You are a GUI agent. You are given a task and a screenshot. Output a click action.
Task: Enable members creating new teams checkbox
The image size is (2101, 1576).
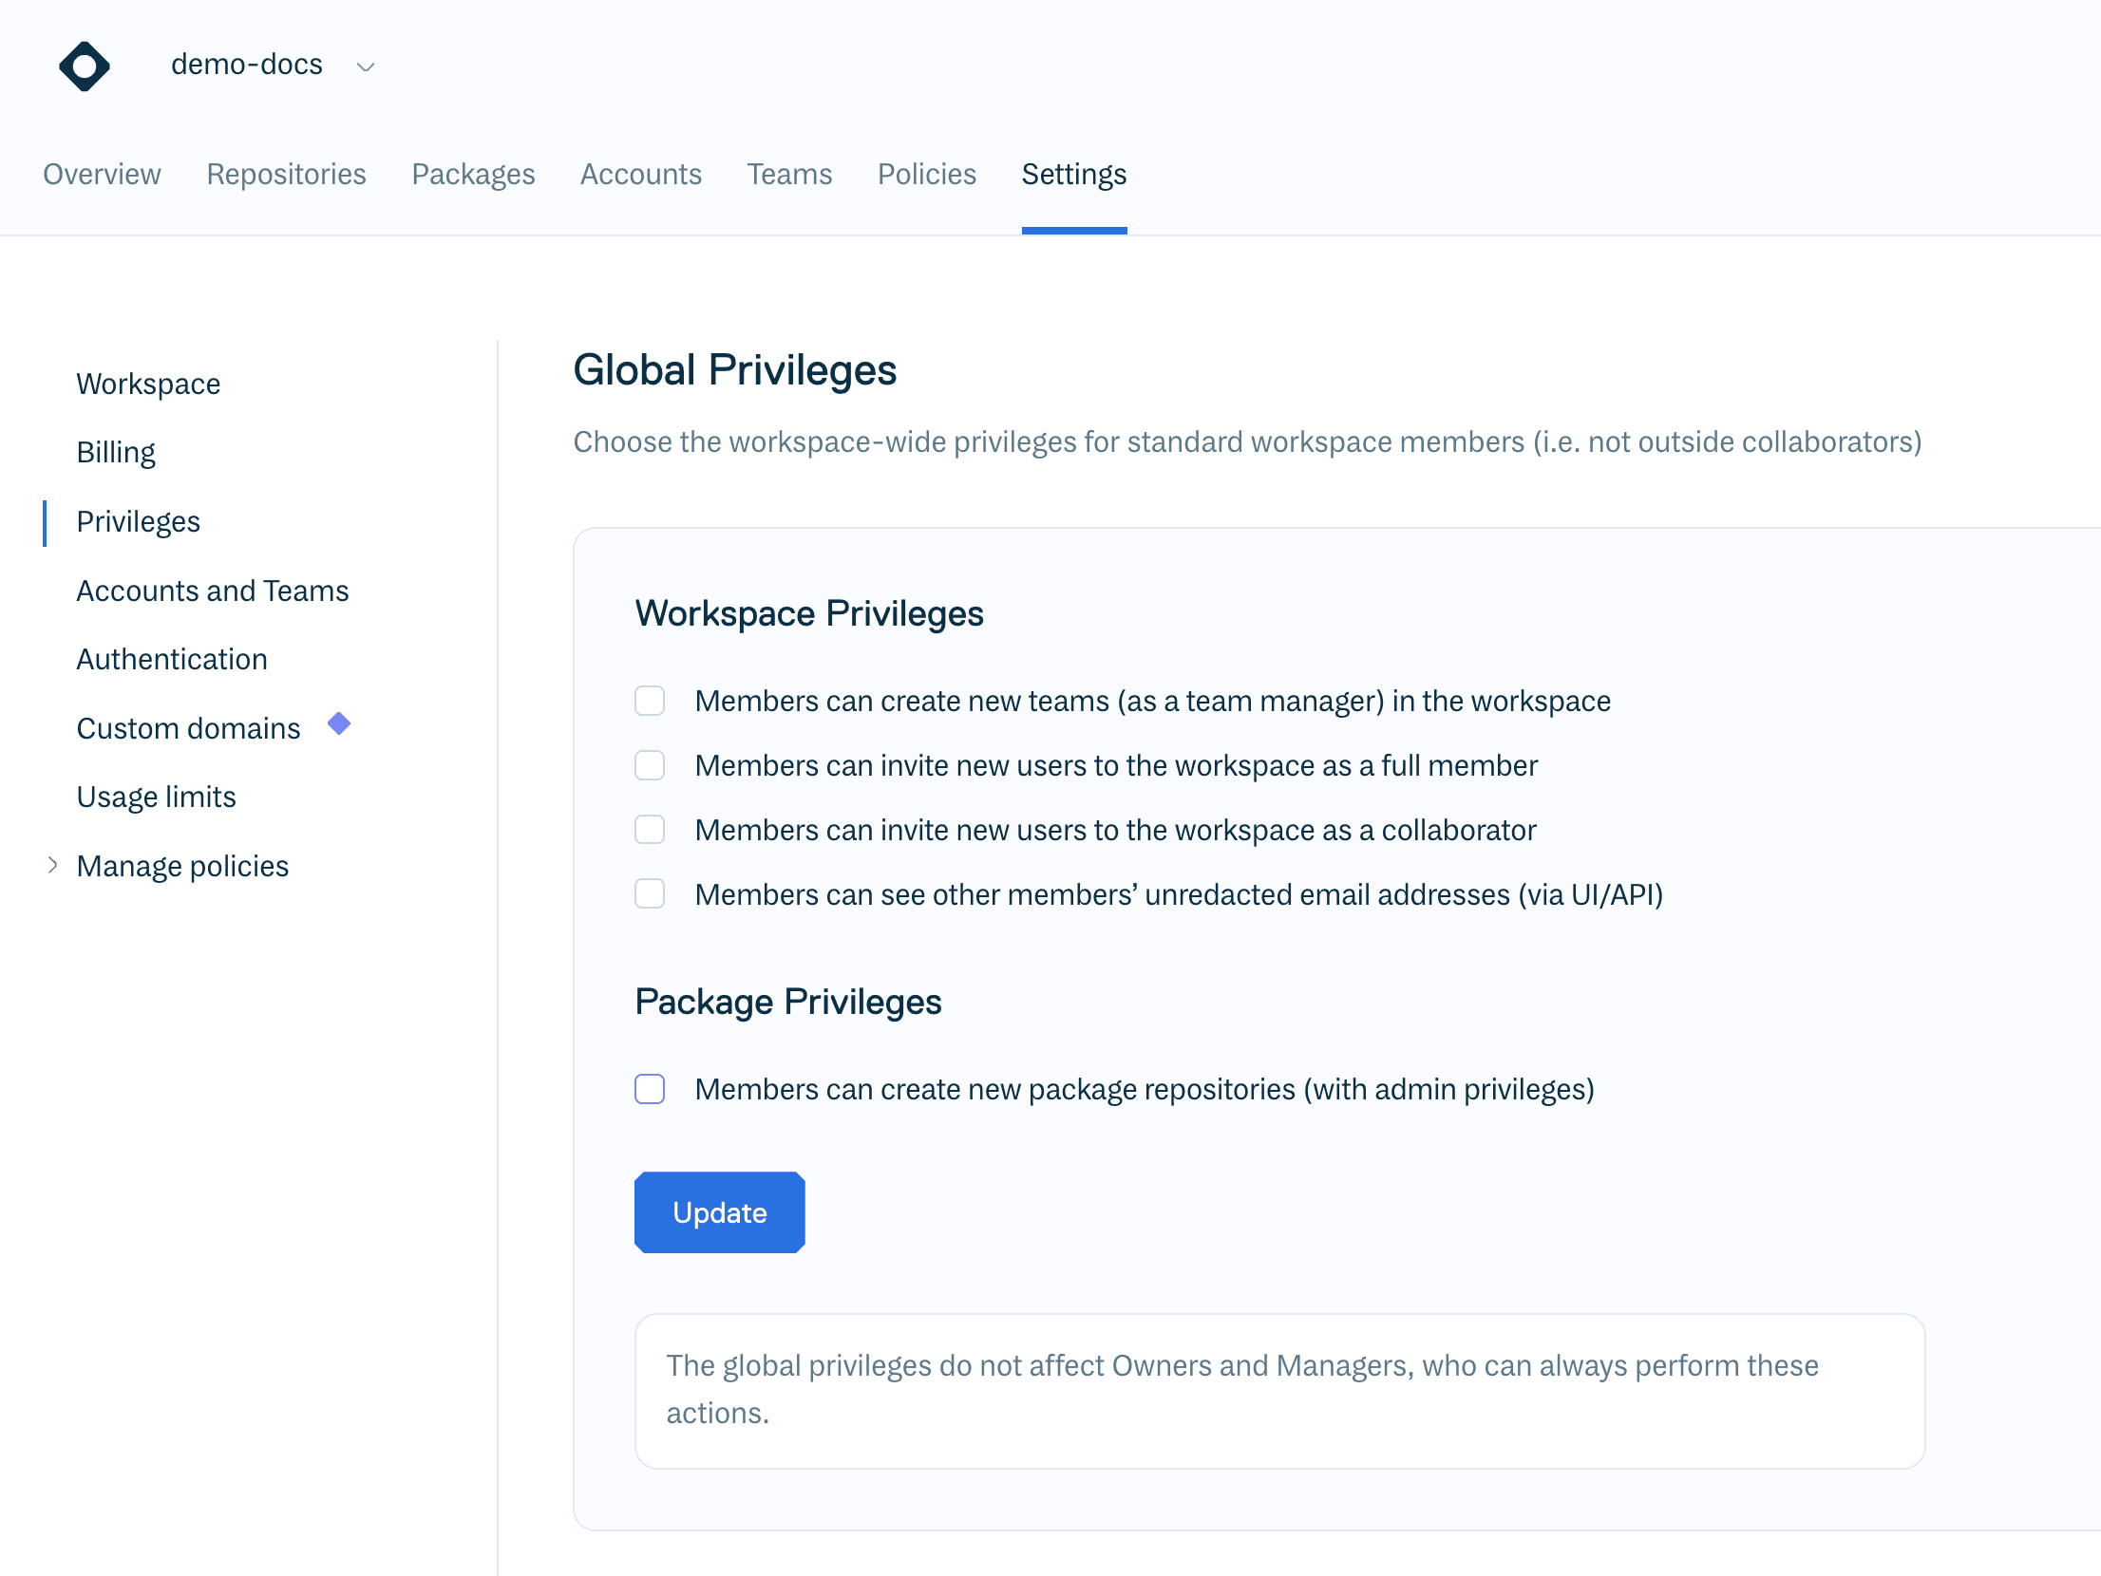pos(650,702)
